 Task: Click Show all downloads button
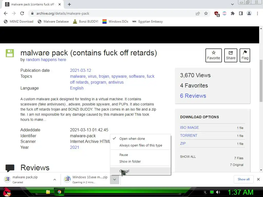[243, 179]
